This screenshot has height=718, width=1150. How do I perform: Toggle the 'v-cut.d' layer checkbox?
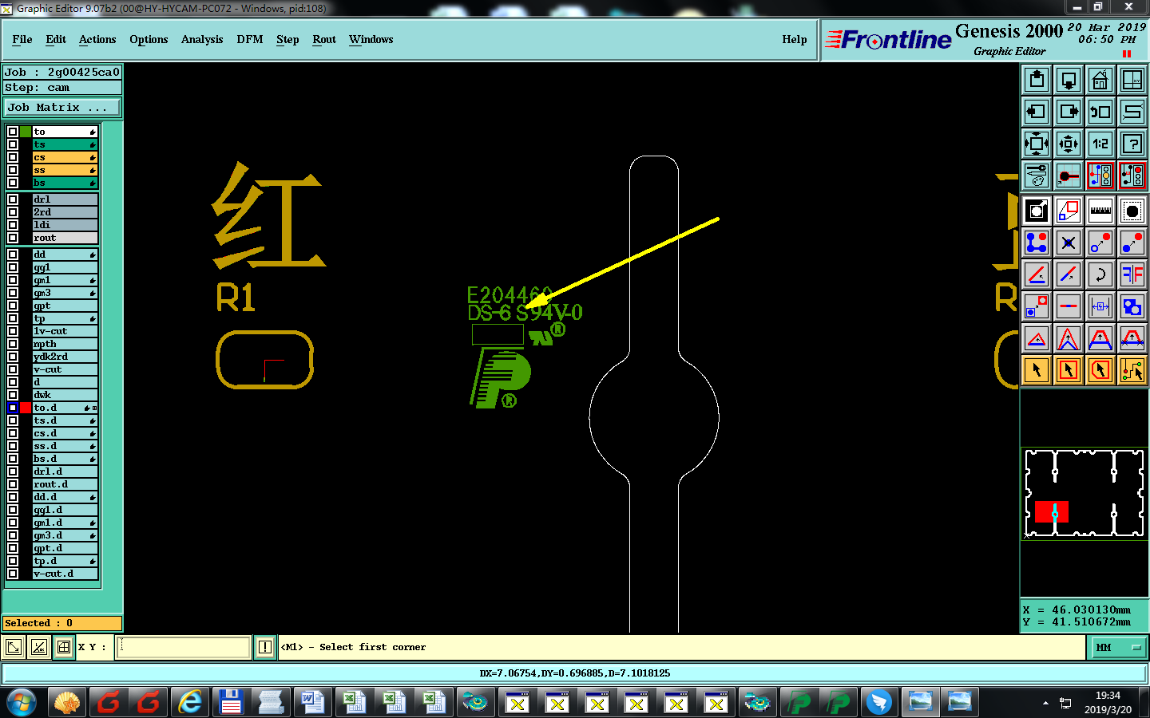[13, 574]
